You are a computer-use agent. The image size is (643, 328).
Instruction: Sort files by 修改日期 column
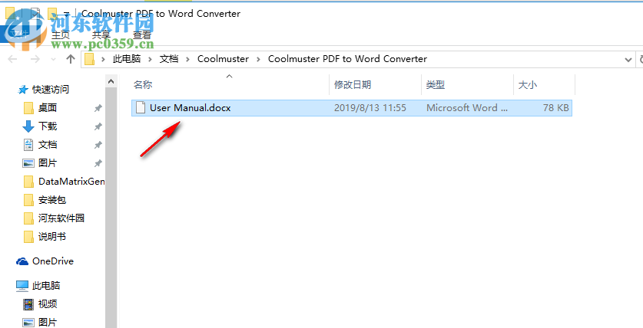pyautogui.click(x=353, y=84)
